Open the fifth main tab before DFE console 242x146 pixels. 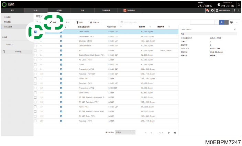click(x=106, y=10)
